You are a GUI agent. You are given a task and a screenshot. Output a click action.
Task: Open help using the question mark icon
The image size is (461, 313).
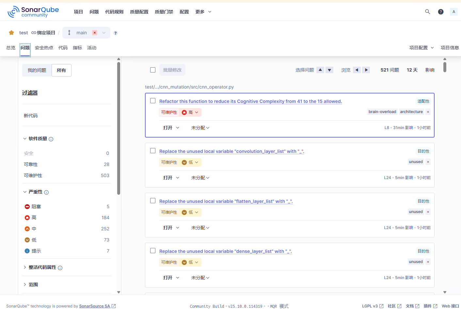(x=440, y=11)
